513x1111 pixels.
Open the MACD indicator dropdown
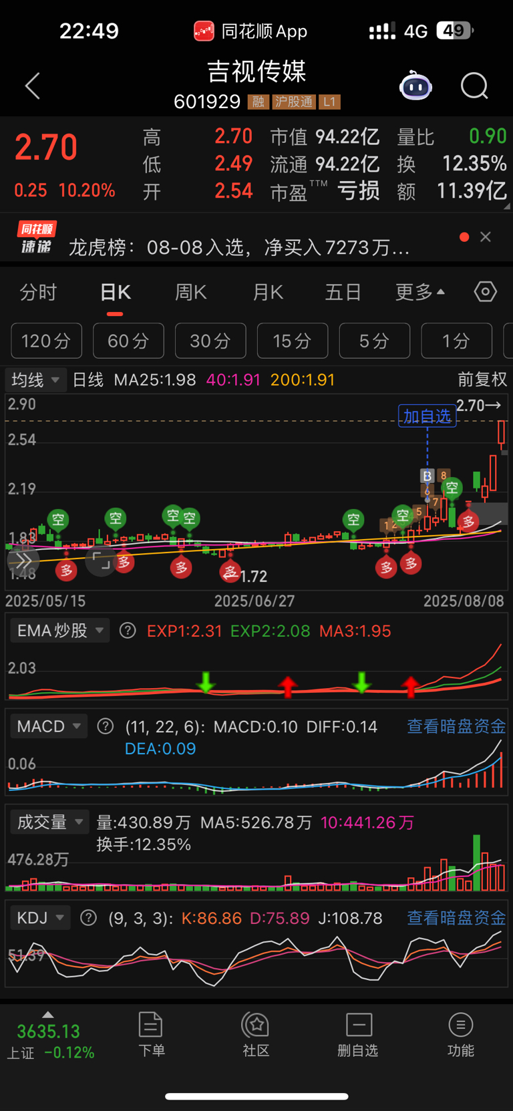click(x=49, y=726)
